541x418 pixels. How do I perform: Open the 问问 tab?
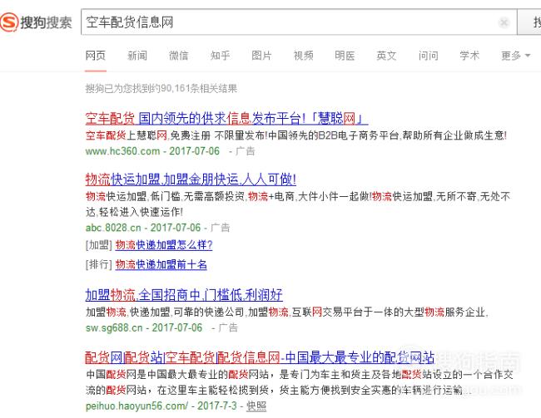coord(428,56)
